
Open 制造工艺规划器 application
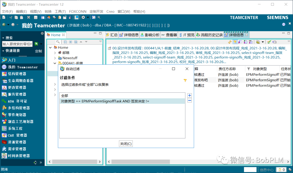pyautogui.click(x=23, y=122)
